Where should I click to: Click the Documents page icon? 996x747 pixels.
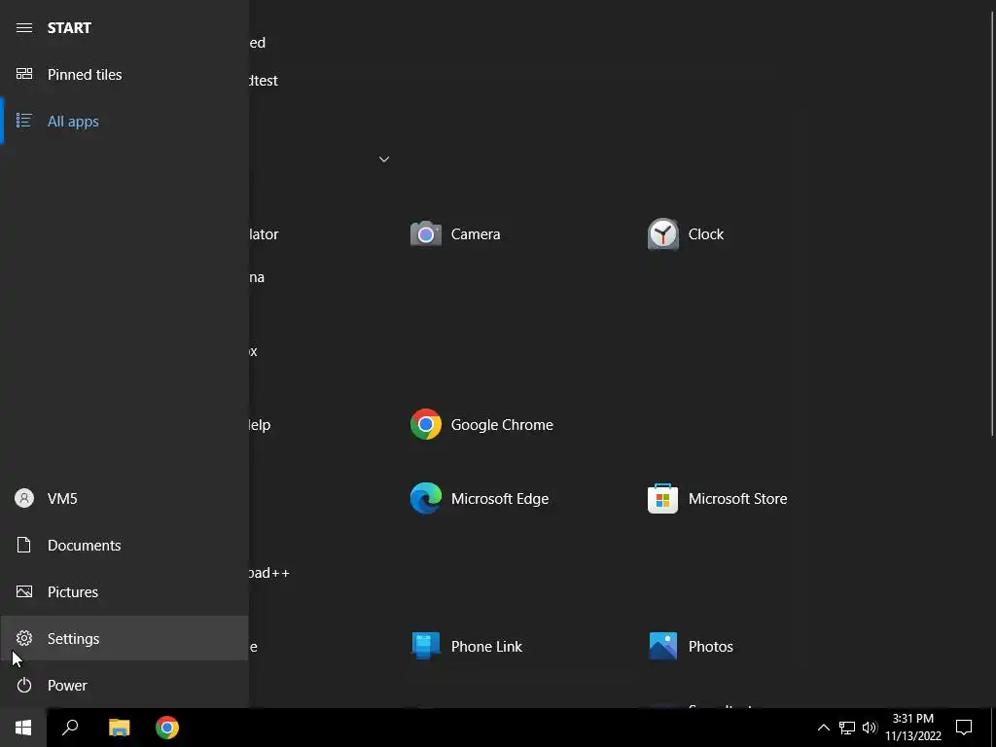[24, 545]
